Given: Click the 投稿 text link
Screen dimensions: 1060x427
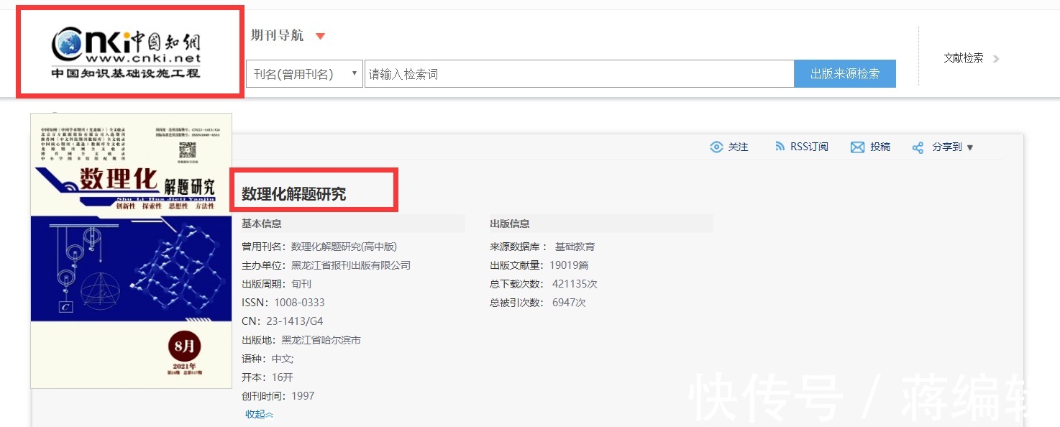Looking at the screenshot, I should (880, 147).
